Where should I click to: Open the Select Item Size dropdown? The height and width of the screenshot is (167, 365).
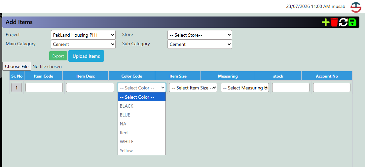click(x=193, y=88)
